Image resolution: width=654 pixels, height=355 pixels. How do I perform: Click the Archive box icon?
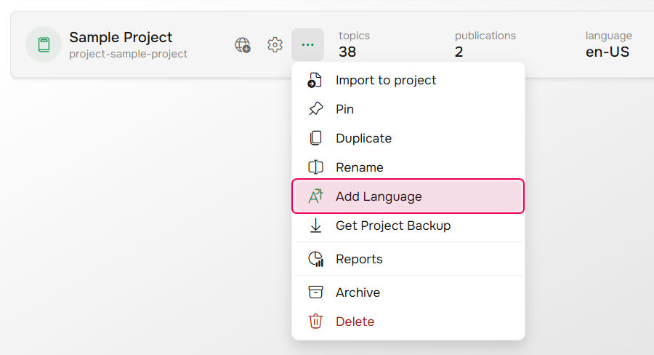coord(316,292)
